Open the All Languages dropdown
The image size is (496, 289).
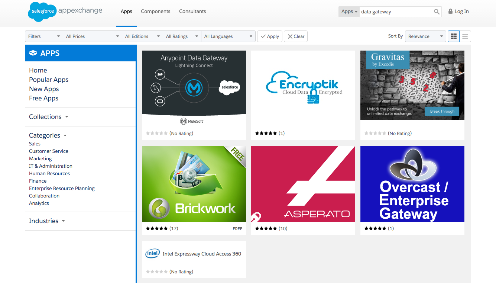(x=228, y=36)
